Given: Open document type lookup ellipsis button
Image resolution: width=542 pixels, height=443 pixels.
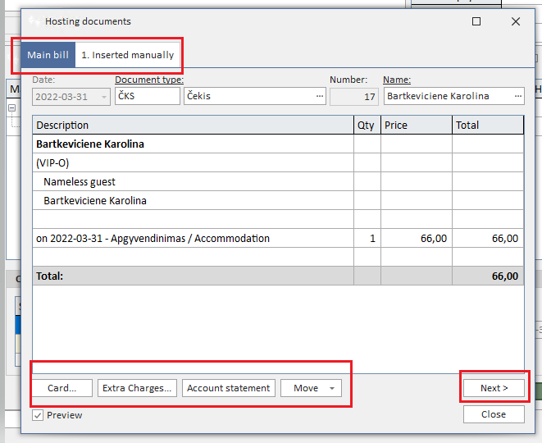Looking at the screenshot, I should [x=320, y=96].
